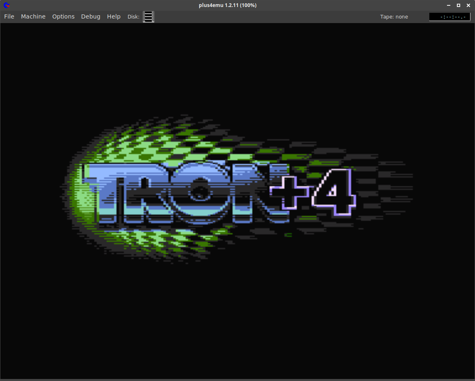Image resolution: width=475 pixels, height=381 pixels.
Task: Open the Debug menu
Action: pos(91,16)
